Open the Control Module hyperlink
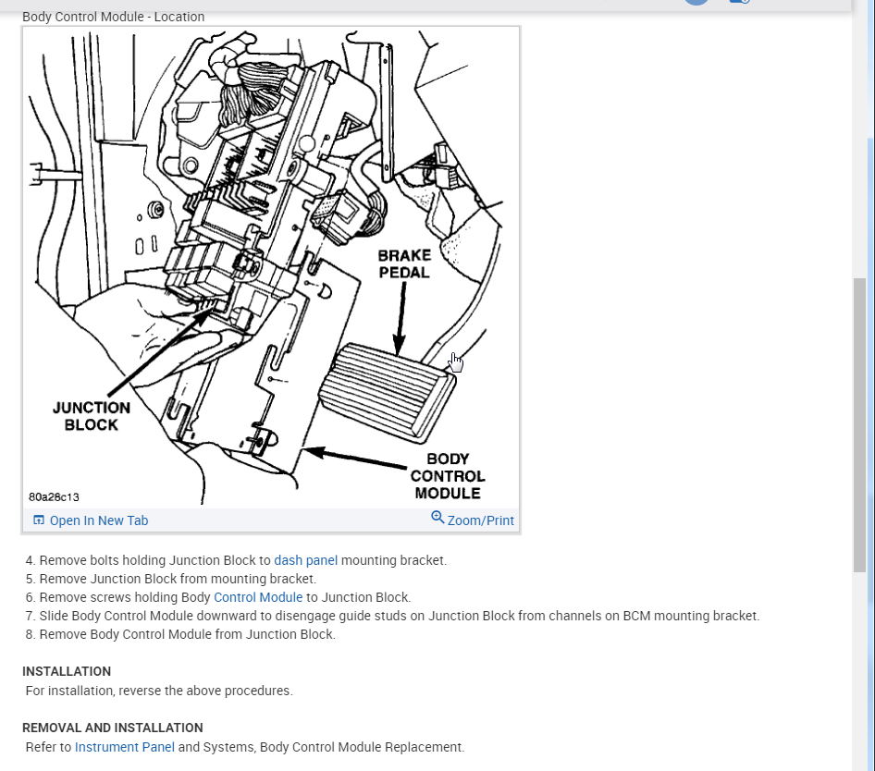 click(x=258, y=597)
